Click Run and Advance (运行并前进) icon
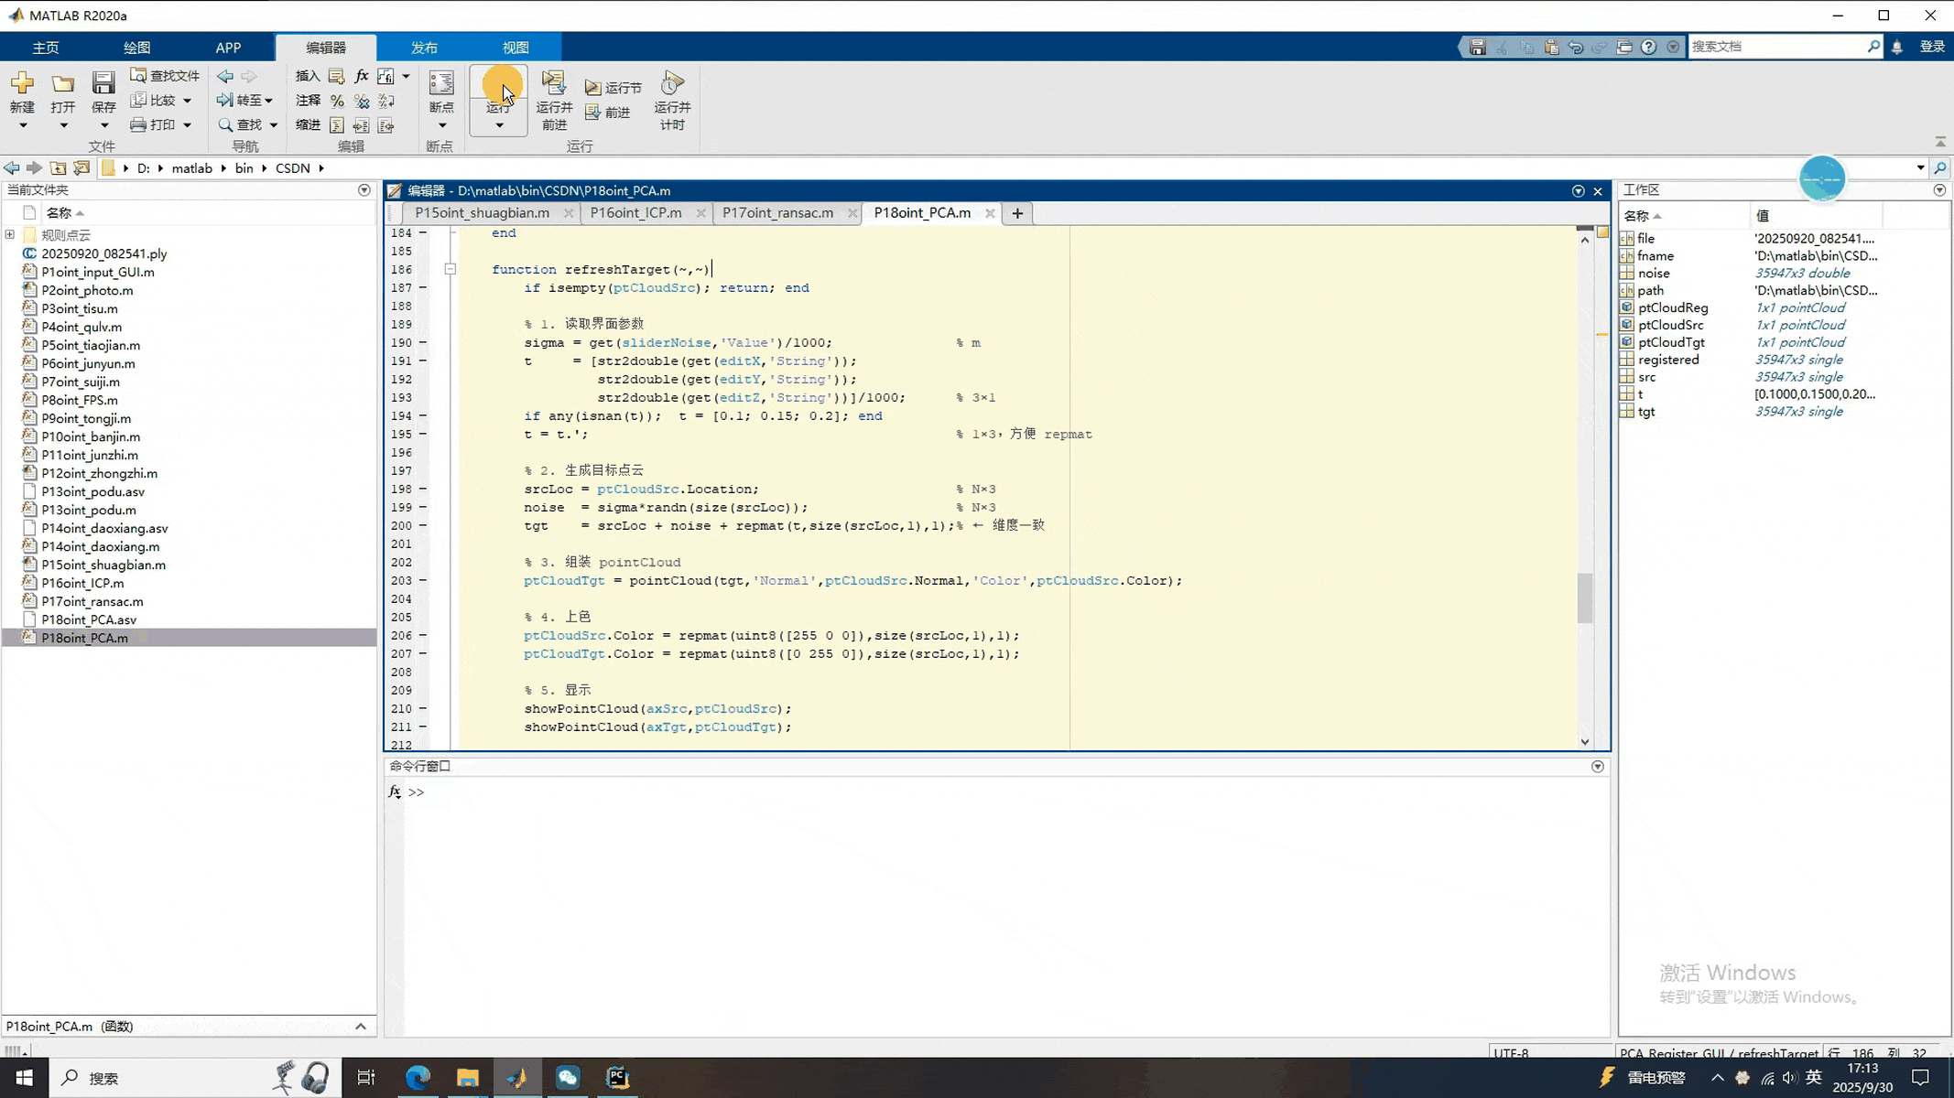 (554, 84)
